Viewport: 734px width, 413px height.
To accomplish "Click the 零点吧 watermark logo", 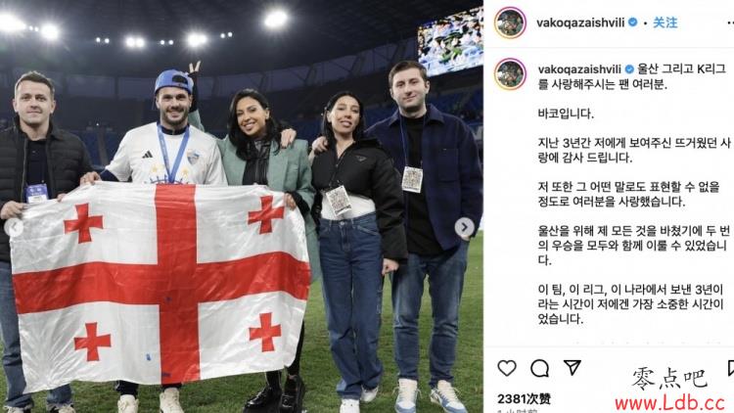I will [x=669, y=379].
